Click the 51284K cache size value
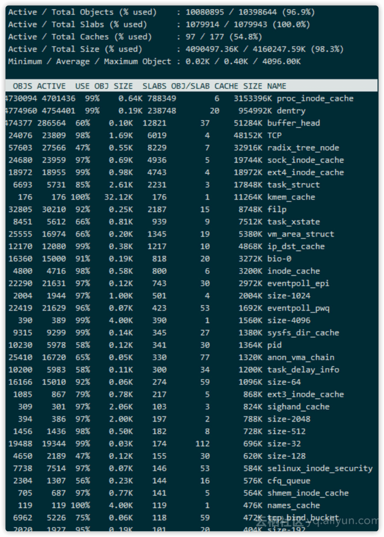 [x=248, y=123]
